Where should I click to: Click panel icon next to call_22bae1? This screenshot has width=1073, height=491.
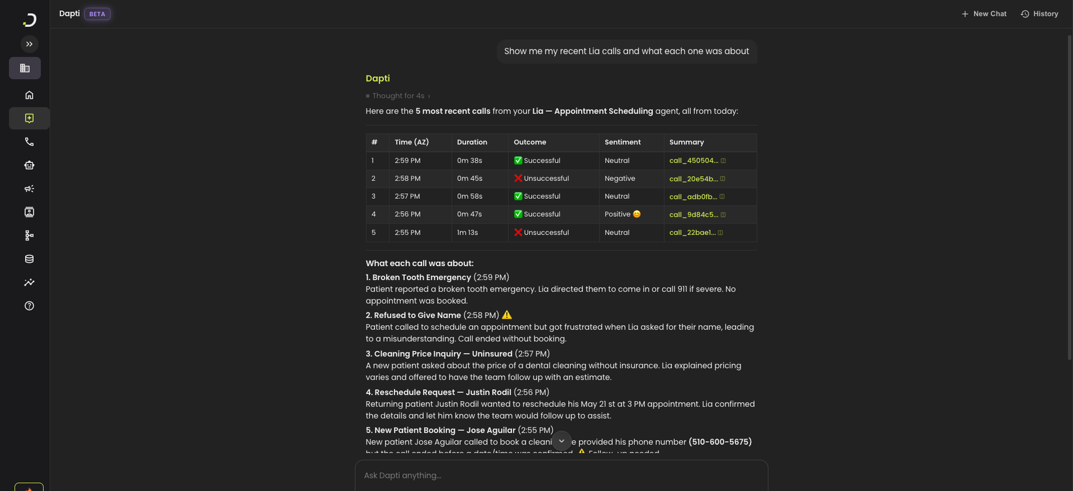point(720,233)
